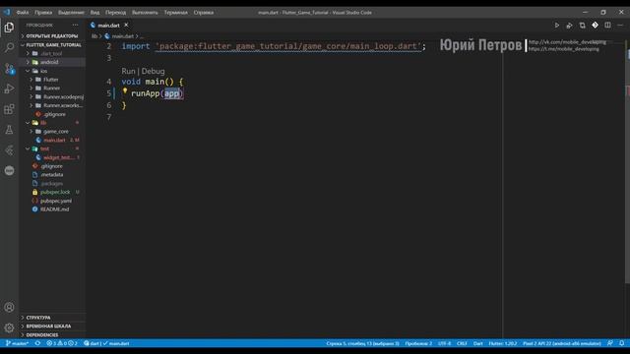Click the diamond git icon in editor toolbar
Image resolution: width=630 pixels, height=354 pixels.
pyautogui.click(x=595, y=26)
